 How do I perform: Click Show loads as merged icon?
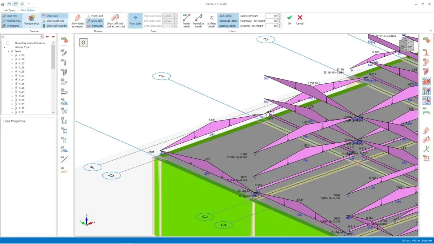tap(77, 21)
